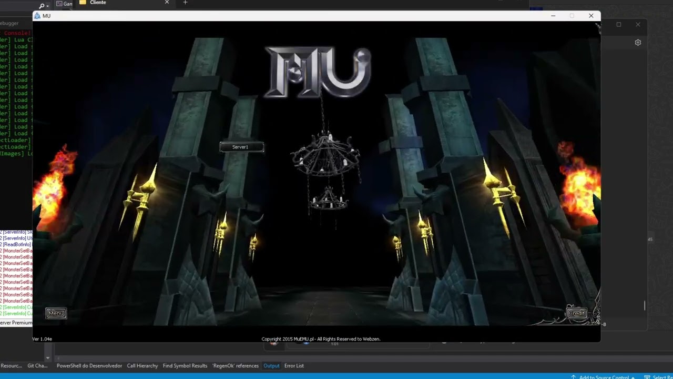Open the Error List tab
This screenshot has height=379, width=673.
coord(294,366)
